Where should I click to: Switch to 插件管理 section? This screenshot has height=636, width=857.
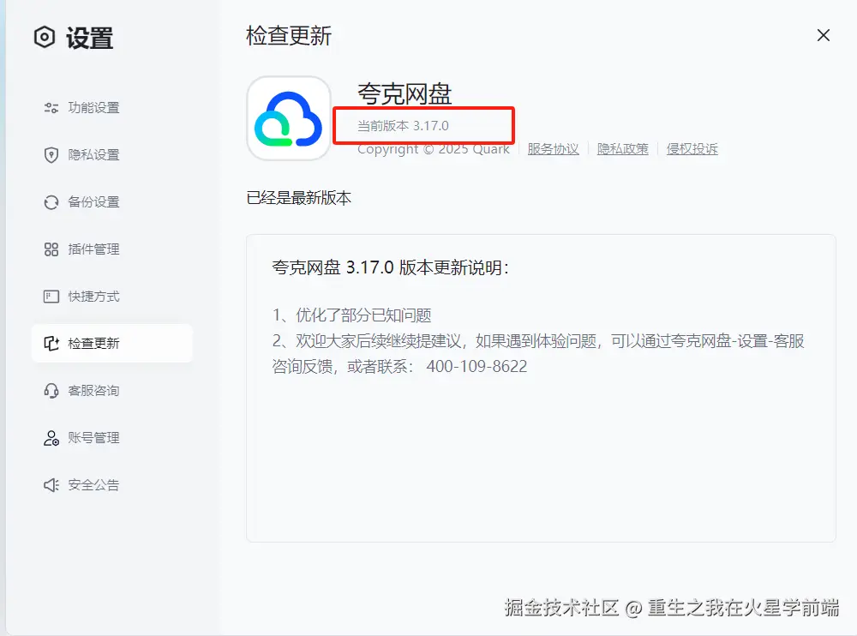(112, 249)
